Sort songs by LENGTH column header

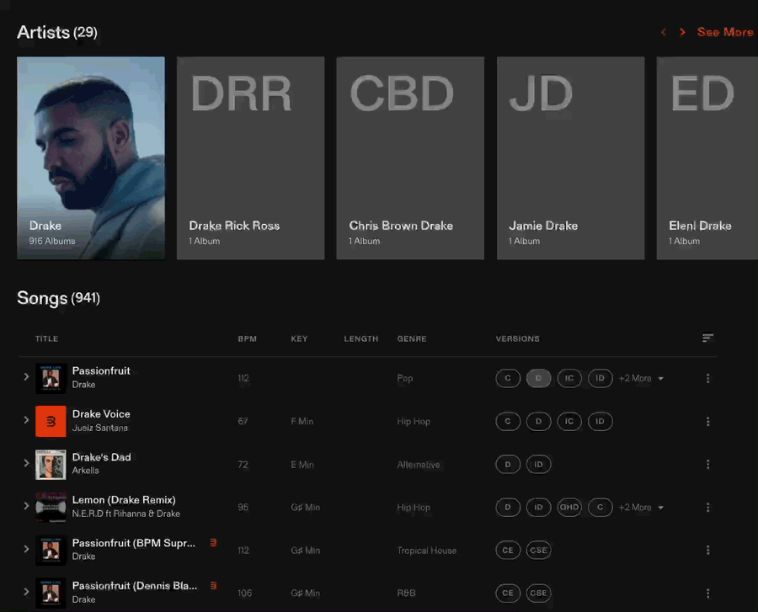361,338
